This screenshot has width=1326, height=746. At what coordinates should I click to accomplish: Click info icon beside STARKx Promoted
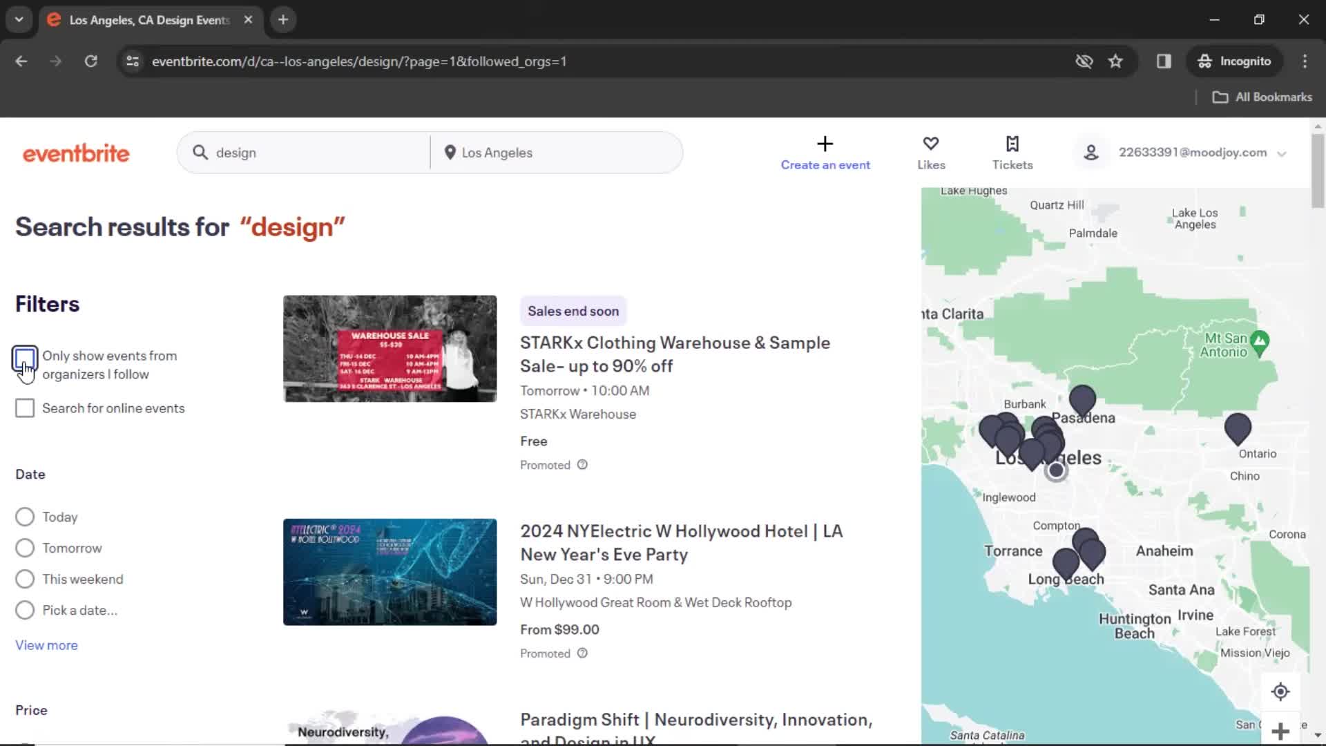click(582, 465)
